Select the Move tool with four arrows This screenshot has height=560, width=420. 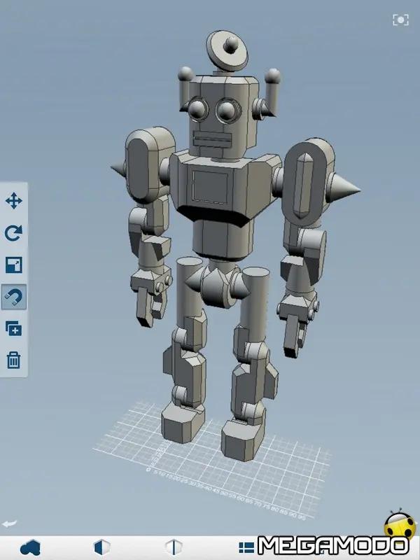14,201
